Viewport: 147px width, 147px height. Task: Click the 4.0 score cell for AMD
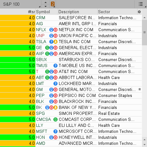[18, 143]
